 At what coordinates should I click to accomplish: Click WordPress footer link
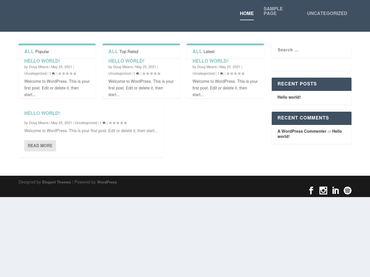(107, 182)
